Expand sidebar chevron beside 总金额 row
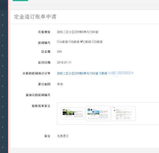159x153 pixels. pos(3,56)
